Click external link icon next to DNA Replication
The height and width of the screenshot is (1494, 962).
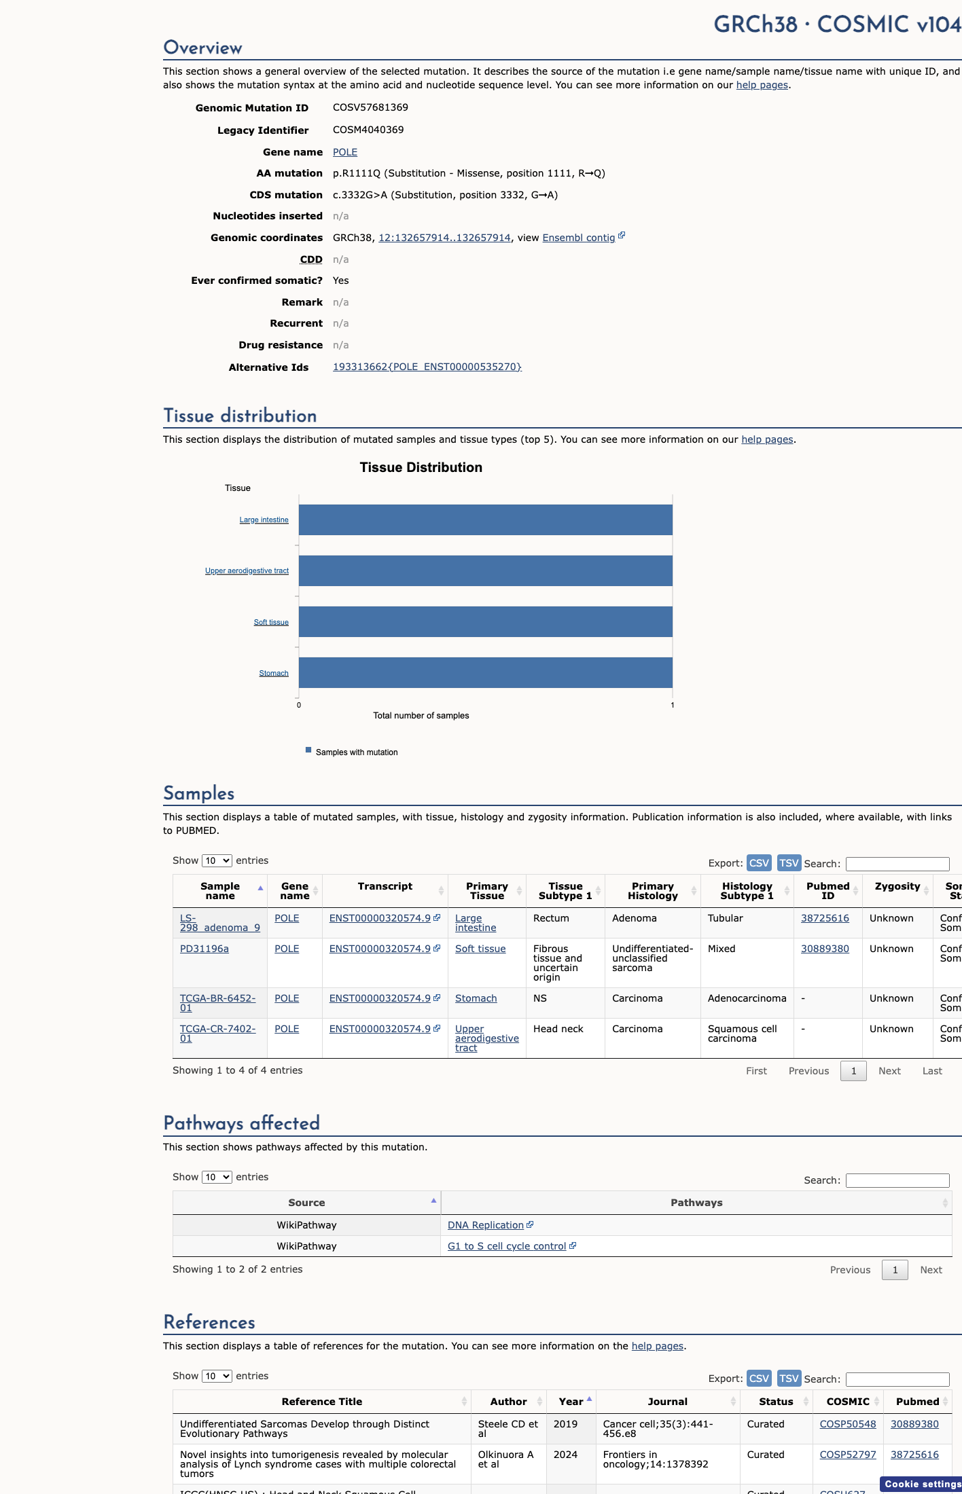click(530, 1224)
